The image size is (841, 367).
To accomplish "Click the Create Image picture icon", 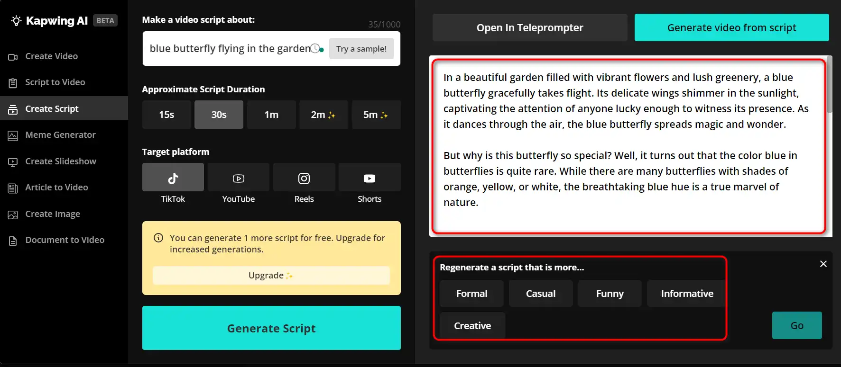I will click(x=13, y=215).
